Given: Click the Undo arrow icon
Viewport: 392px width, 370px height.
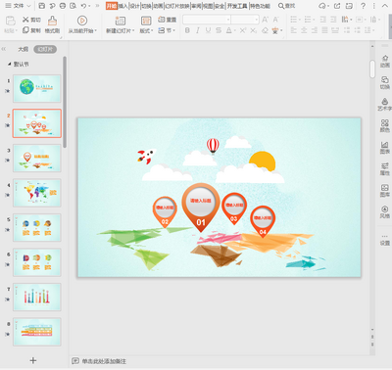Looking at the screenshot, I should (x=84, y=6).
